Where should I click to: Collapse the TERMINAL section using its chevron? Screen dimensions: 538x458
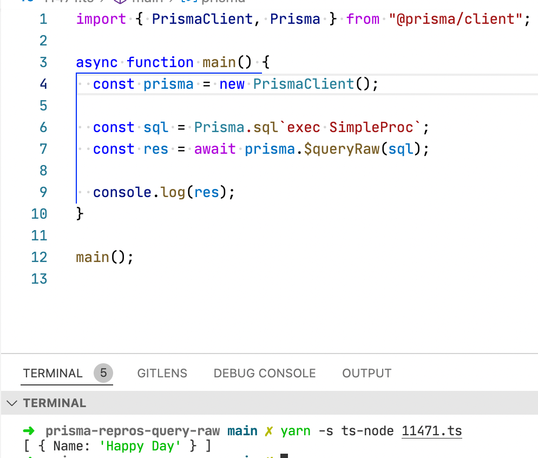click(12, 403)
